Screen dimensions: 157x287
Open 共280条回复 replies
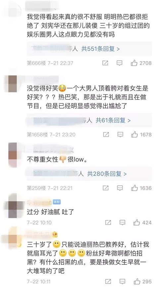(x=107, y=174)
